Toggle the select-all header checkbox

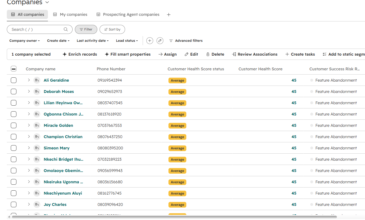(x=14, y=69)
